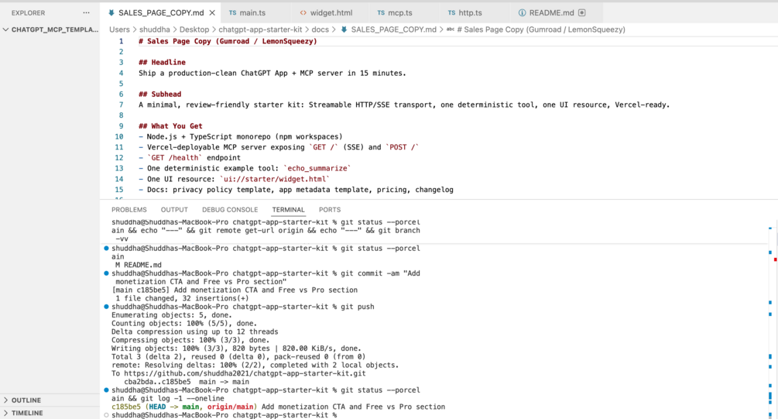Click the terminal scrollbar overview ruler

pos(771,319)
